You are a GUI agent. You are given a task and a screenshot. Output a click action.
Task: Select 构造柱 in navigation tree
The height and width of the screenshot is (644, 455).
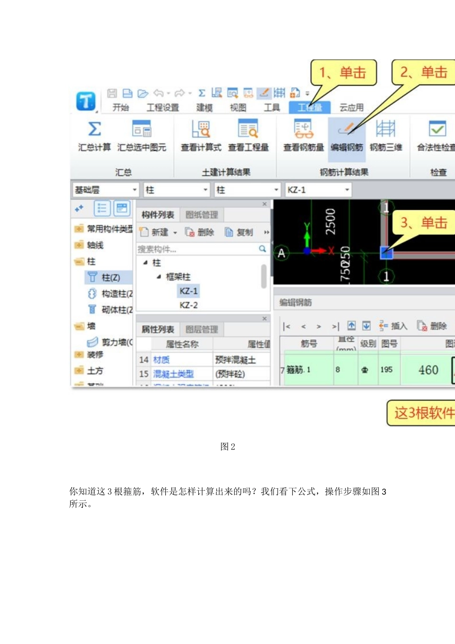point(111,294)
